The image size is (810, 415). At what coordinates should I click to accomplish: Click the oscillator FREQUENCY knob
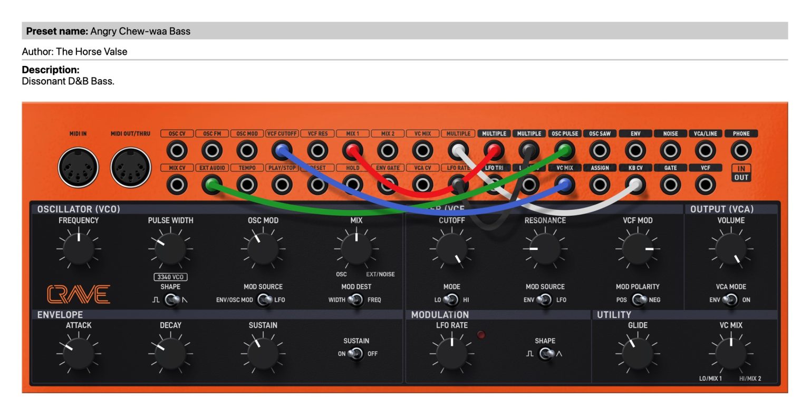79,248
